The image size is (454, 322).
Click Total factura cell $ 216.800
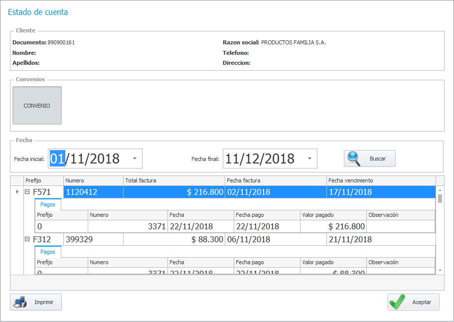pyautogui.click(x=174, y=192)
